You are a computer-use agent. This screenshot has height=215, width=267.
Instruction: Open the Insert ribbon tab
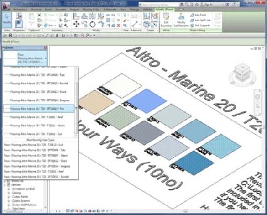[x=48, y=10]
